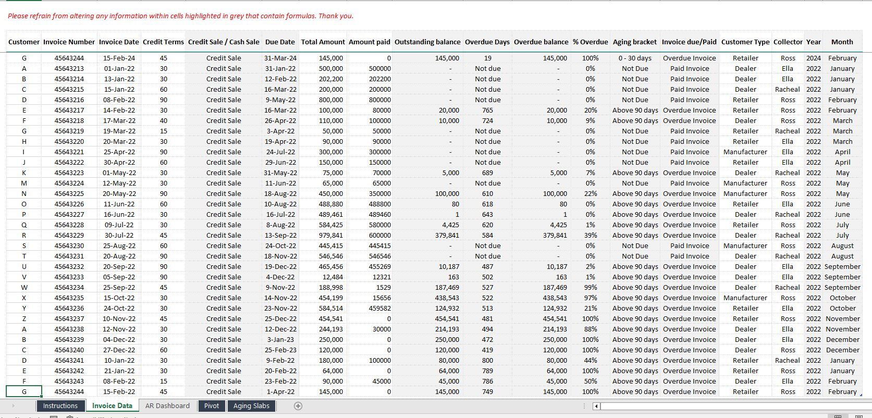This screenshot has height=418, width=872.
Task: Select the 0 - 30 days aging bracket cell
Action: [635, 58]
